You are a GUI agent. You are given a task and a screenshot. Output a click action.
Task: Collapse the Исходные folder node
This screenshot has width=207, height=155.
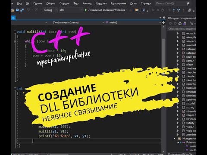click(x=174, y=139)
